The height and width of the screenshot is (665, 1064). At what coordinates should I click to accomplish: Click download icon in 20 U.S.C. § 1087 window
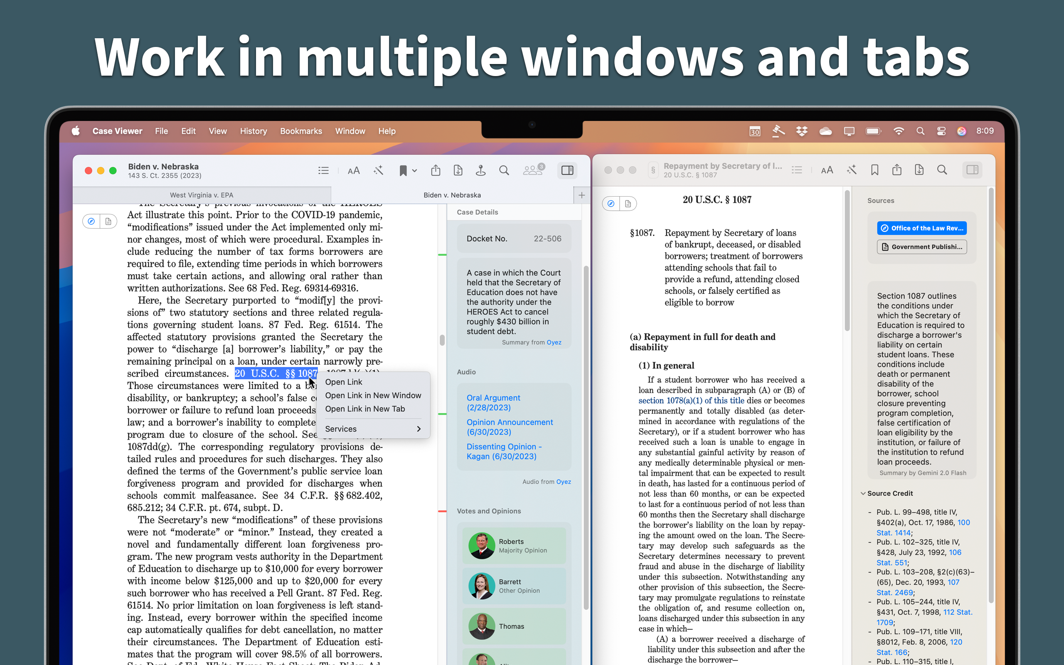[919, 170]
